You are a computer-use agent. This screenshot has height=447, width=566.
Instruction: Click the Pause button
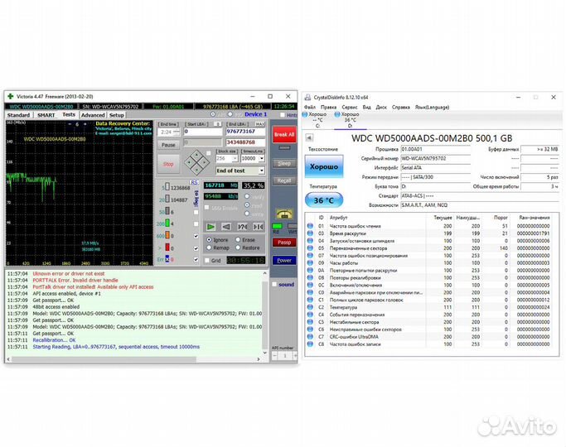168,144
